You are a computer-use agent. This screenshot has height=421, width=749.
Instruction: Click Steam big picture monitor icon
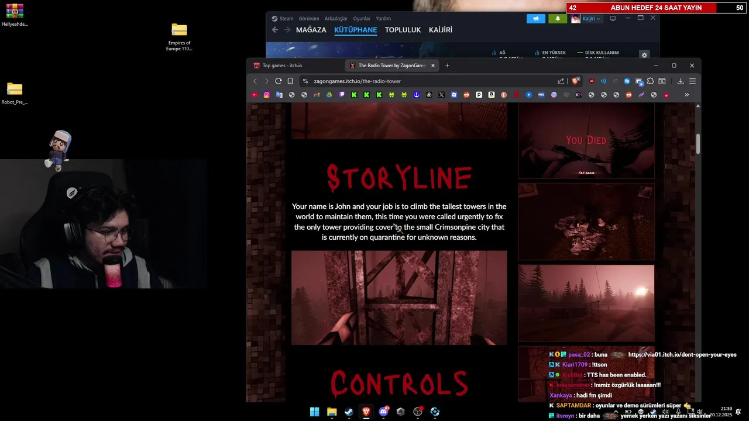coord(613,19)
